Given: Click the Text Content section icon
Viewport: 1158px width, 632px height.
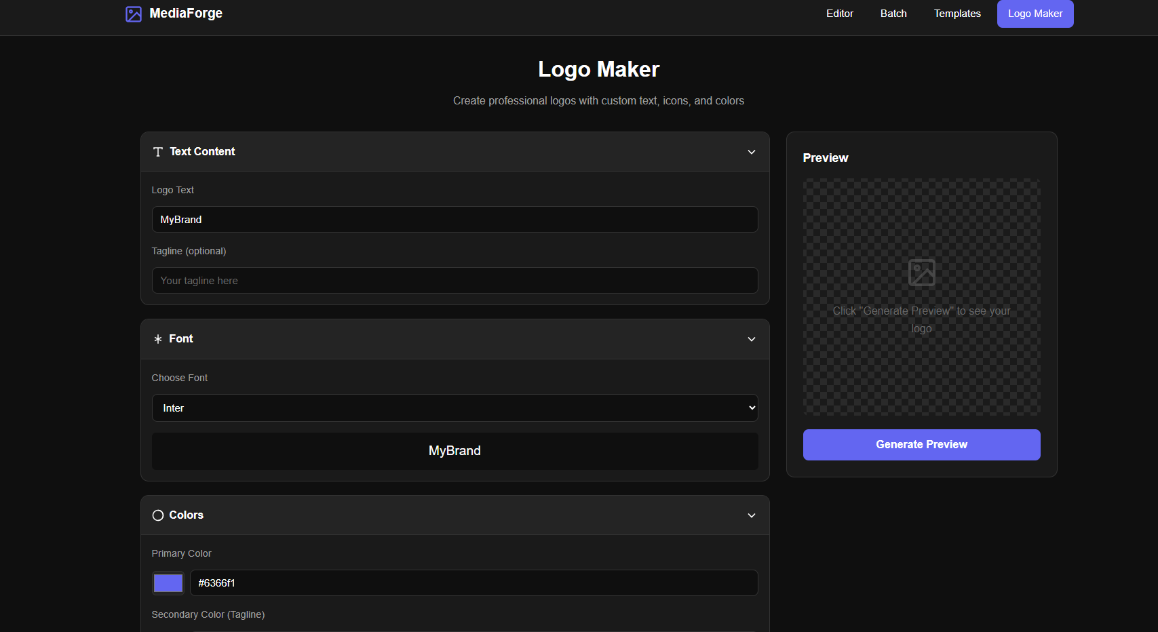Looking at the screenshot, I should pyautogui.click(x=158, y=152).
